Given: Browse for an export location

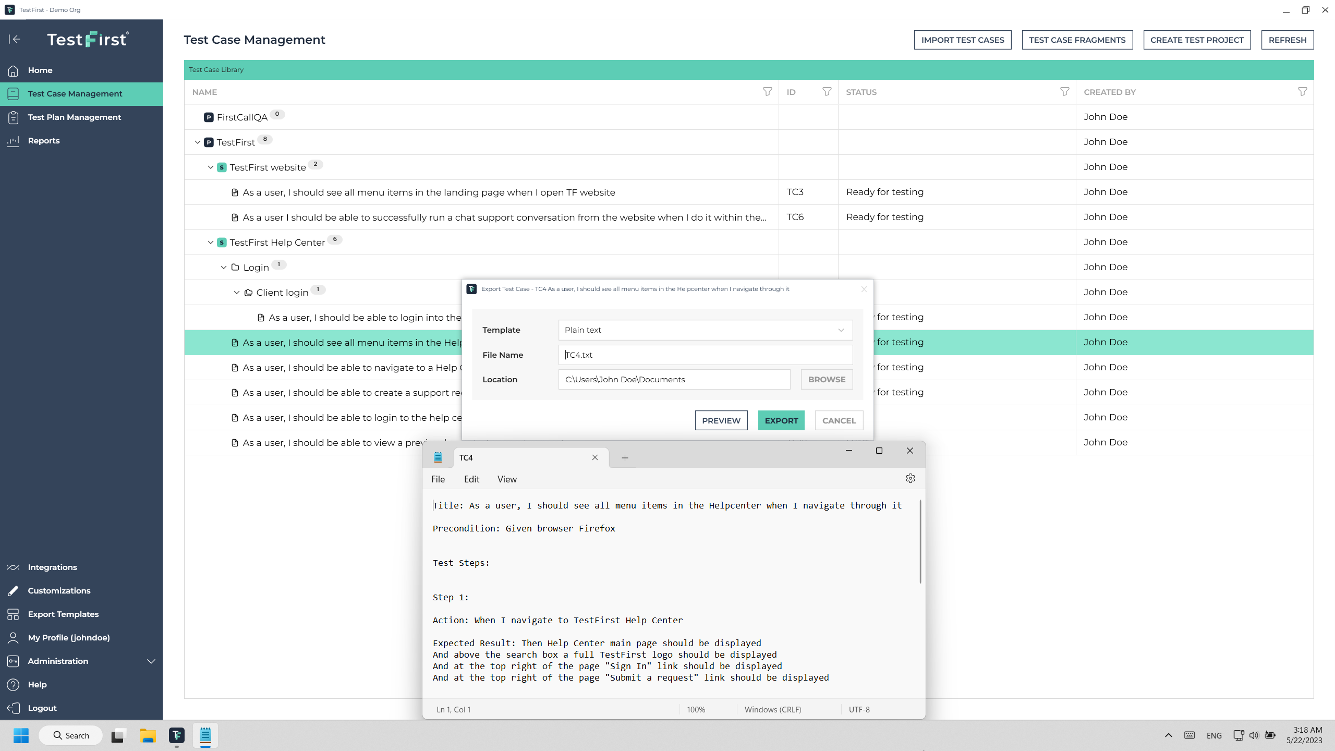Looking at the screenshot, I should (x=826, y=379).
